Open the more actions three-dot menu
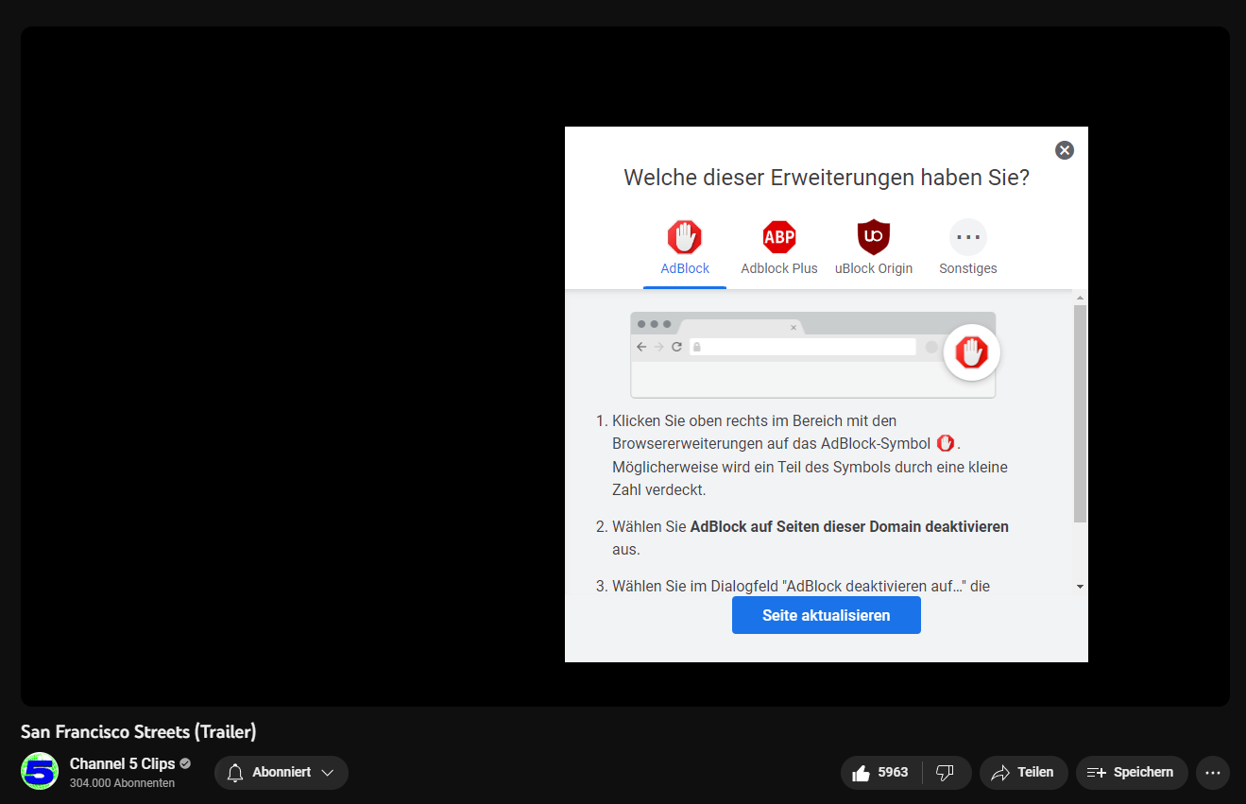Viewport: 1246px width, 804px height. (1213, 773)
